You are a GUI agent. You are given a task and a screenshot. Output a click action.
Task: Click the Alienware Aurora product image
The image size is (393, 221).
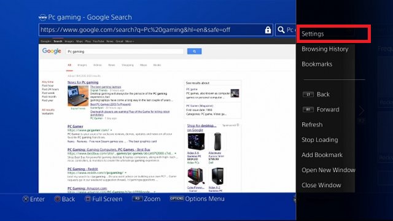tap(217, 142)
